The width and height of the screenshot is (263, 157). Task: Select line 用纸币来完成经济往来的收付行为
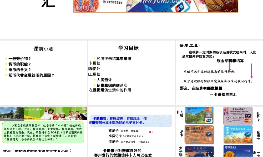click(x=210, y=72)
